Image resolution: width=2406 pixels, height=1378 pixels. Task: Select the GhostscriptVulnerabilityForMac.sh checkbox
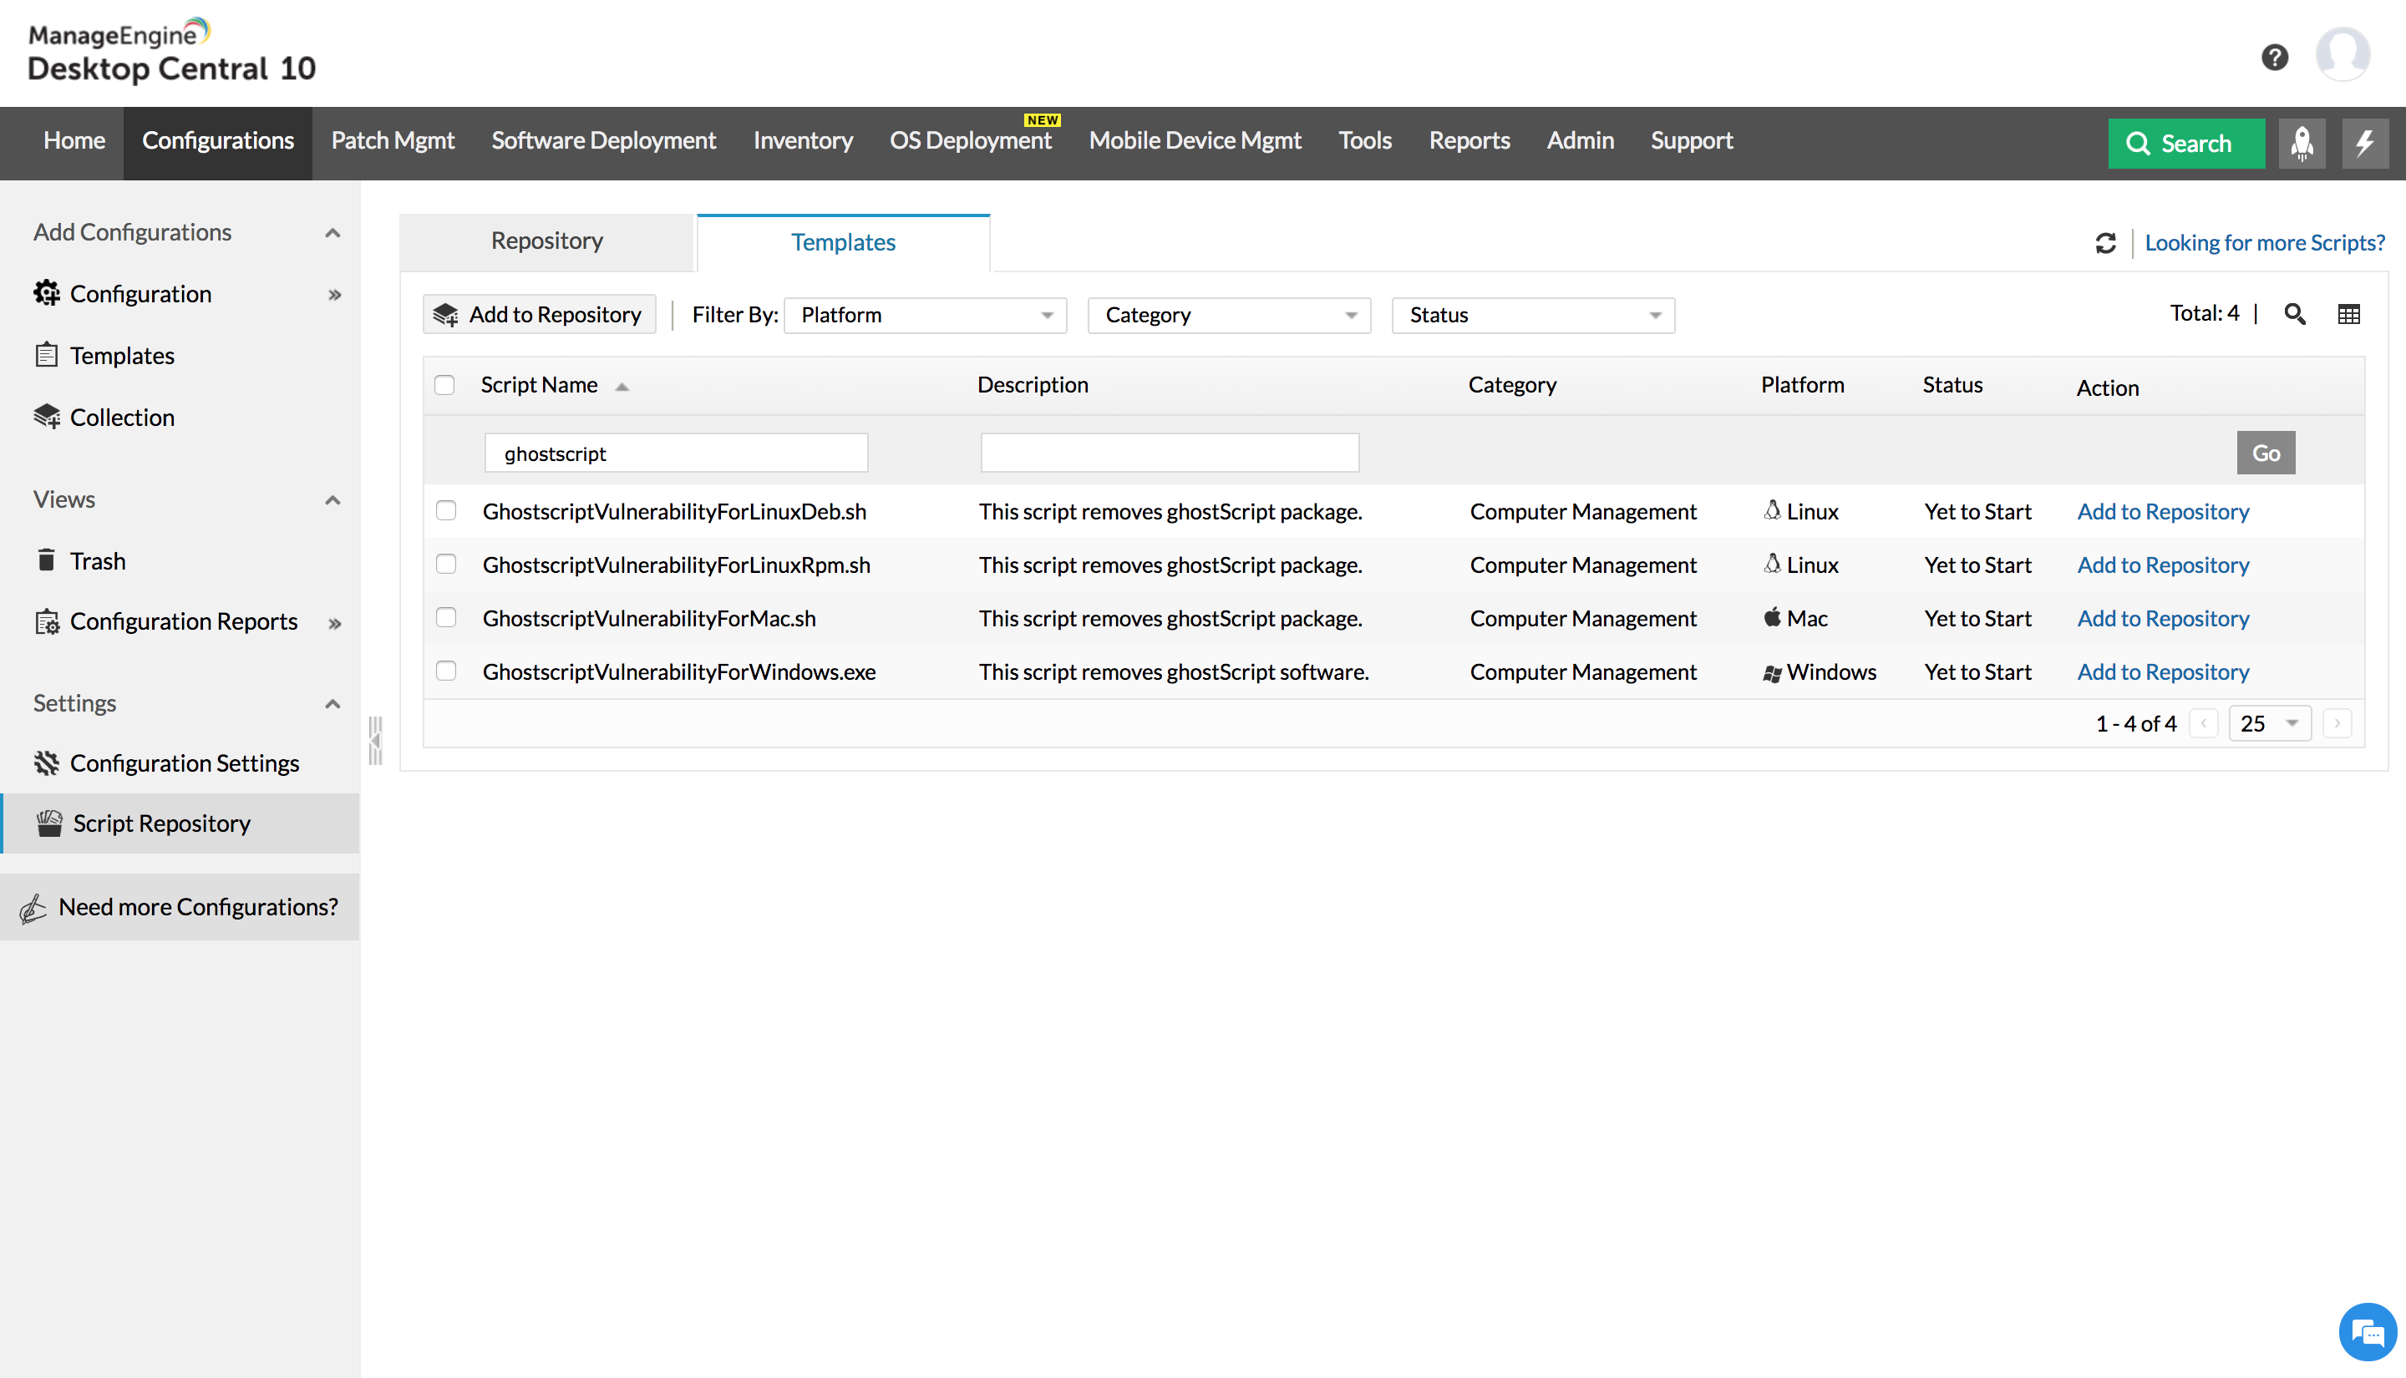coord(446,618)
